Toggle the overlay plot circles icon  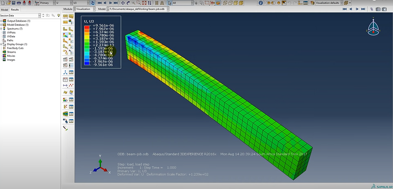[x=268, y=3]
